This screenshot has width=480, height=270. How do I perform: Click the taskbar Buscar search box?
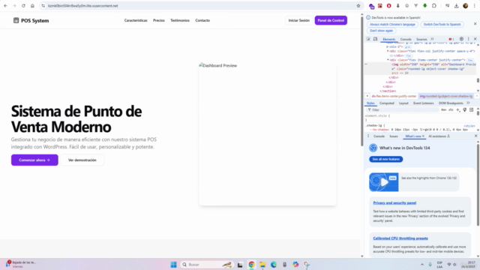click(x=207, y=265)
